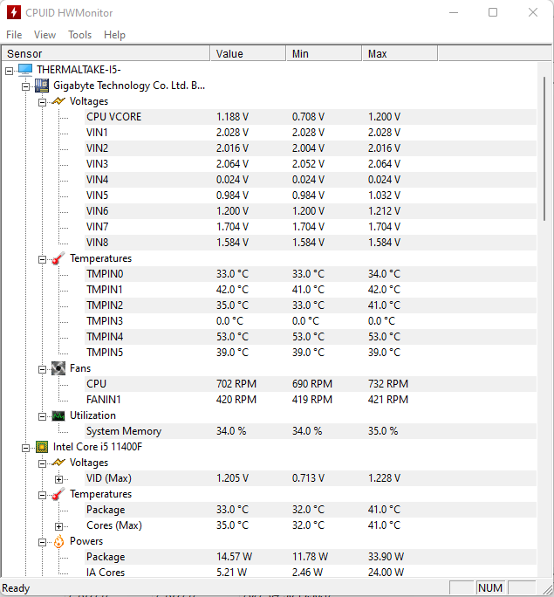Select the VIN1 voltage row
This screenshot has height=597, width=554.
[311, 133]
